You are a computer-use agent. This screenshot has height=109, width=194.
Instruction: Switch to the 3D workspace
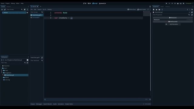click(x=89, y=3)
